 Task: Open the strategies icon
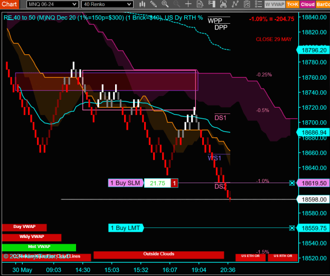pyautogui.click(x=247, y=4)
